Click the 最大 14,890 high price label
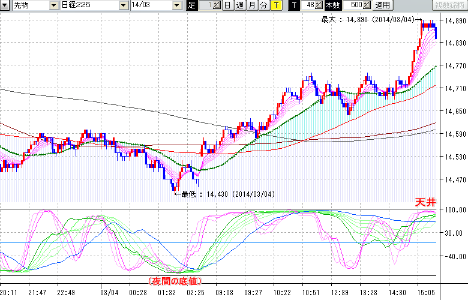This screenshot has width=468, height=300. (367, 20)
